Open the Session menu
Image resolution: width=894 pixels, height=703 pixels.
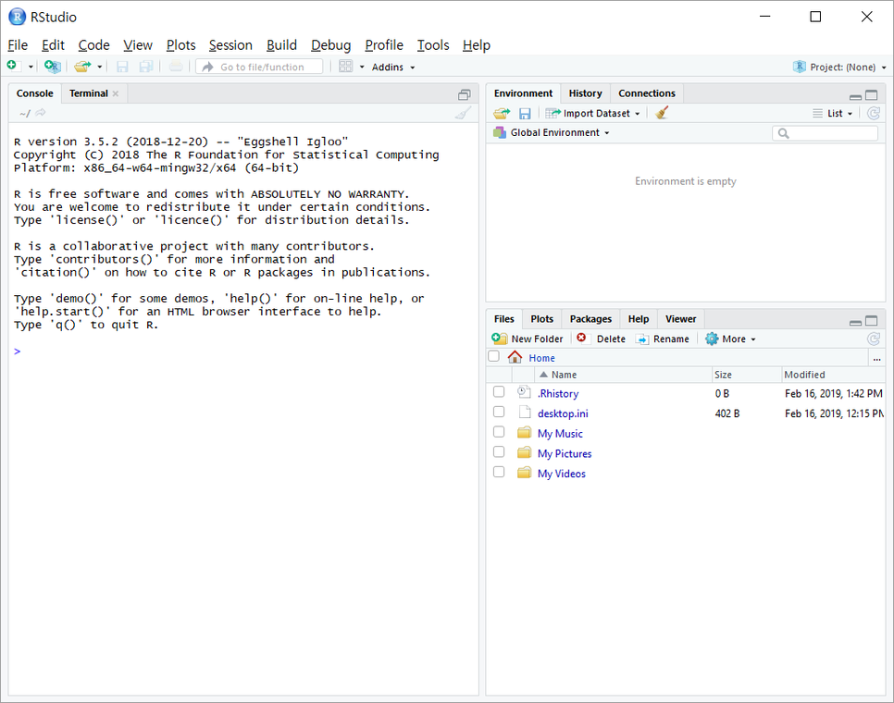(230, 45)
